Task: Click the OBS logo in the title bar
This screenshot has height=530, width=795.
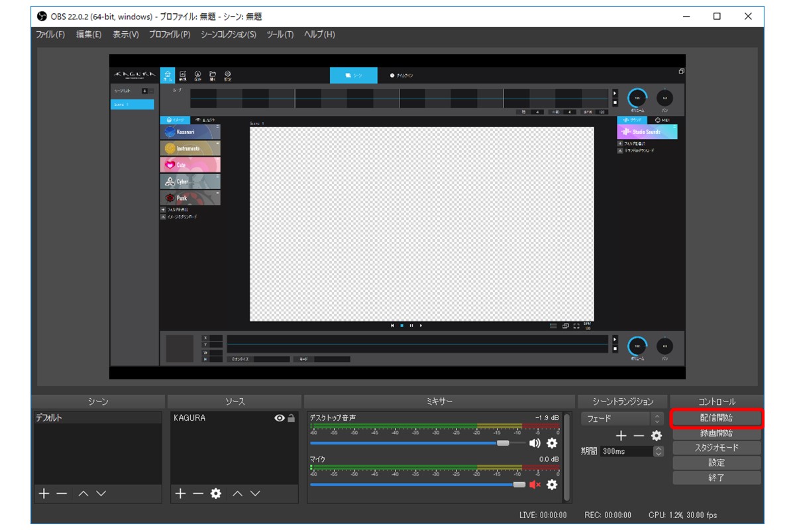Action: pos(42,17)
